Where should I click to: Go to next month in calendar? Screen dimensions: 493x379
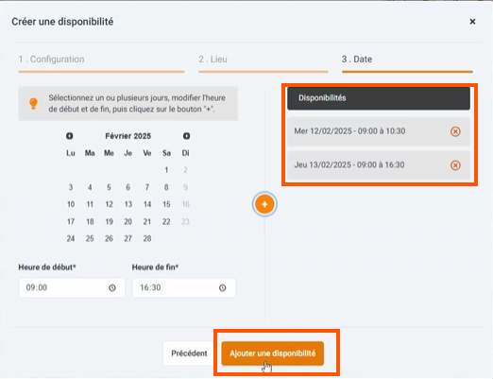pyautogui.click(x=186, y=136)
